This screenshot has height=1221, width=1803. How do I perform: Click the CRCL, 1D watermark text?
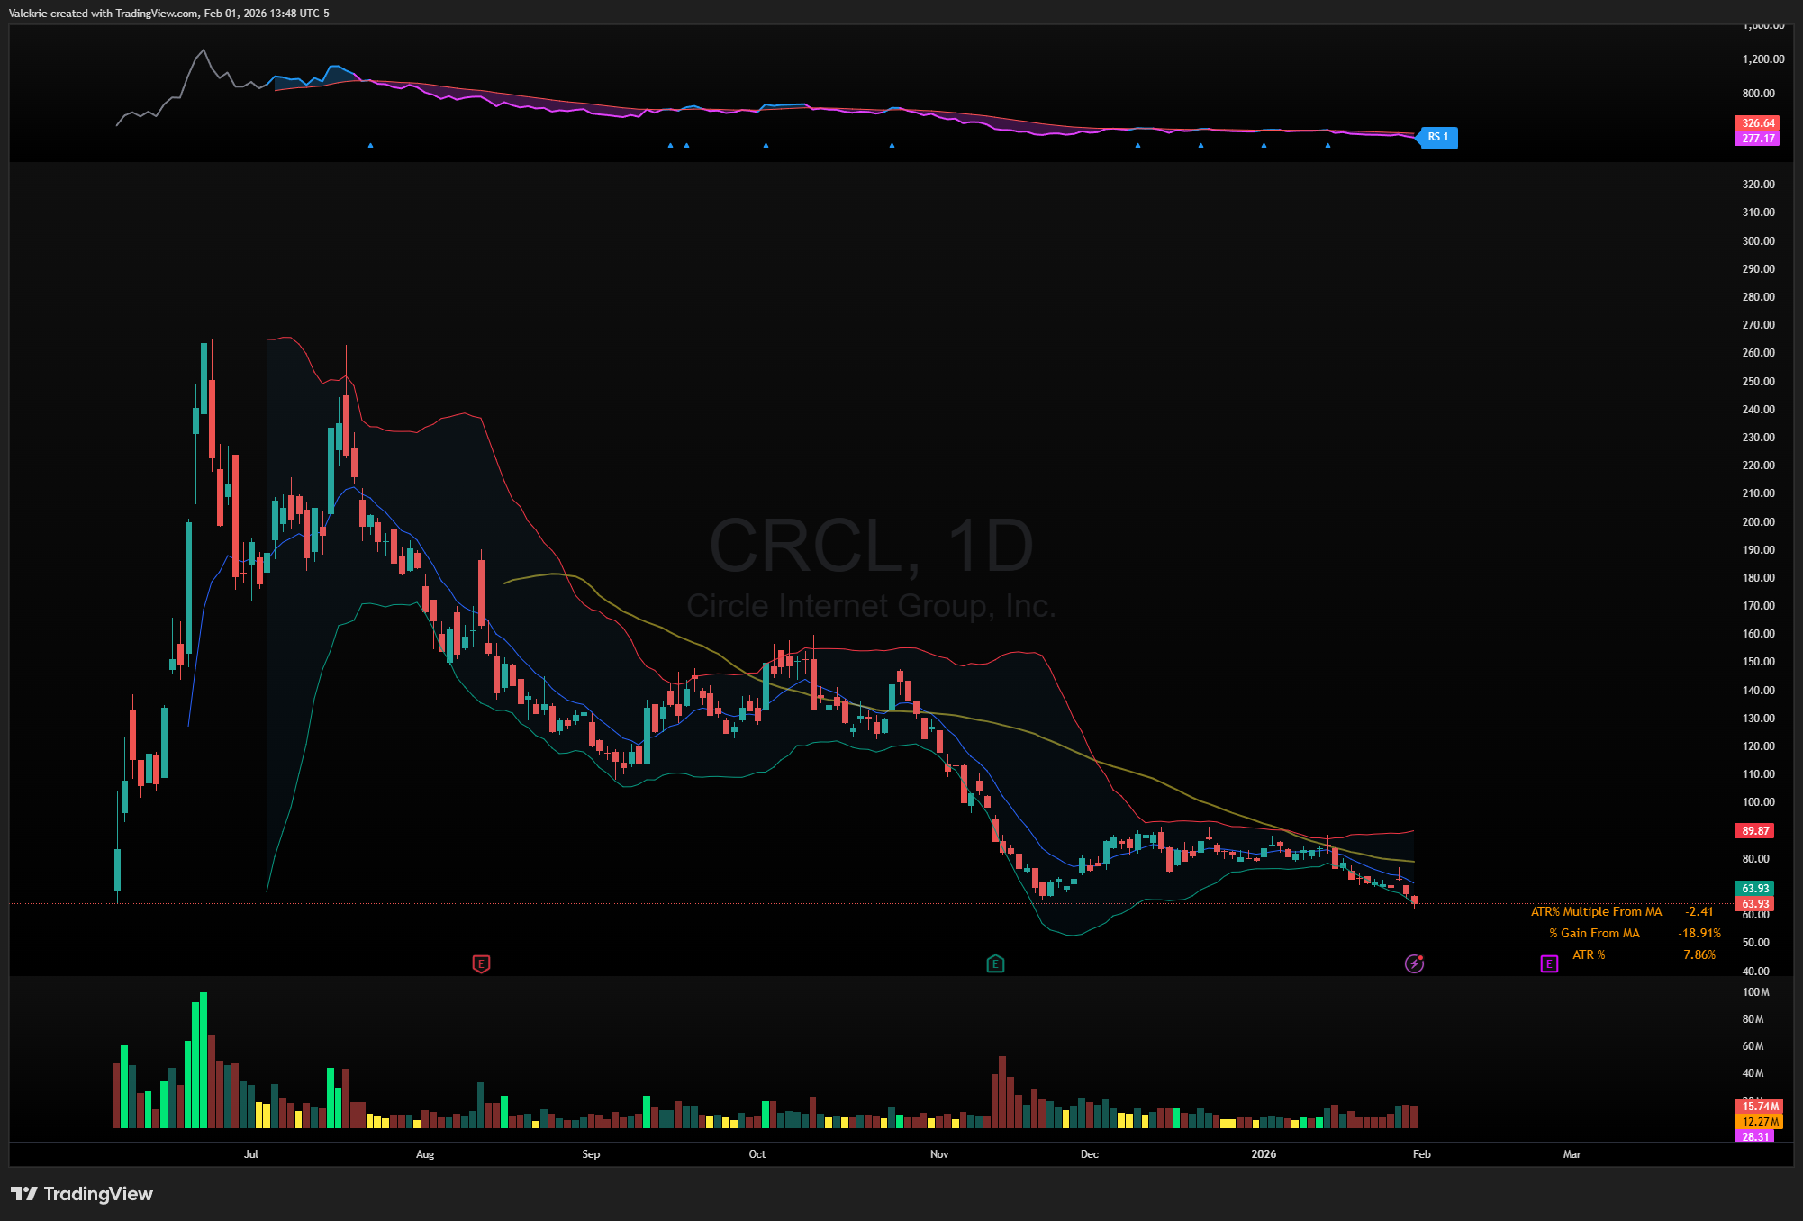pos(871,546)
